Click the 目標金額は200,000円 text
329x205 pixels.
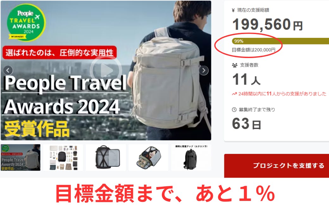(x=253, y=50)
